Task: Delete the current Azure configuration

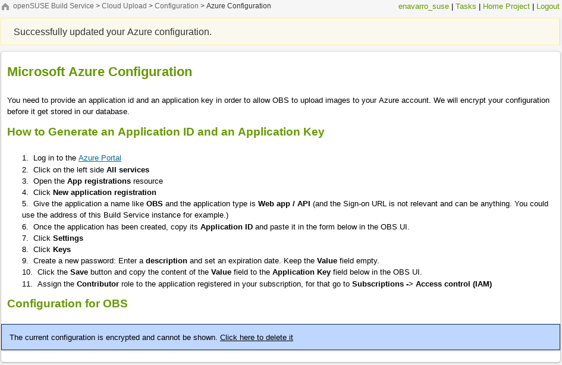Action: pos(256,338)
